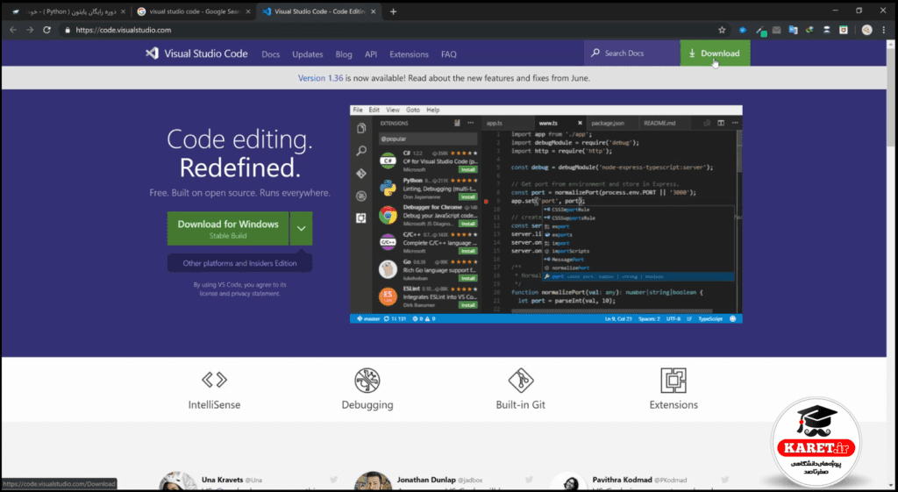Click the Search magnifier icon in editor screenshot sidebar
The height and width of the screenshot is (492, 898).
(361, 151)
